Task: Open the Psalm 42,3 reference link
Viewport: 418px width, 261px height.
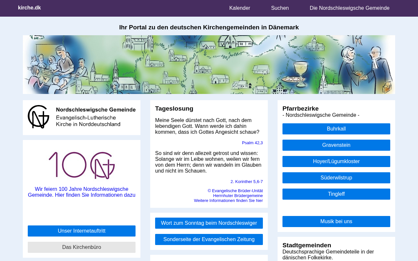Action: [x=252, y=143]
